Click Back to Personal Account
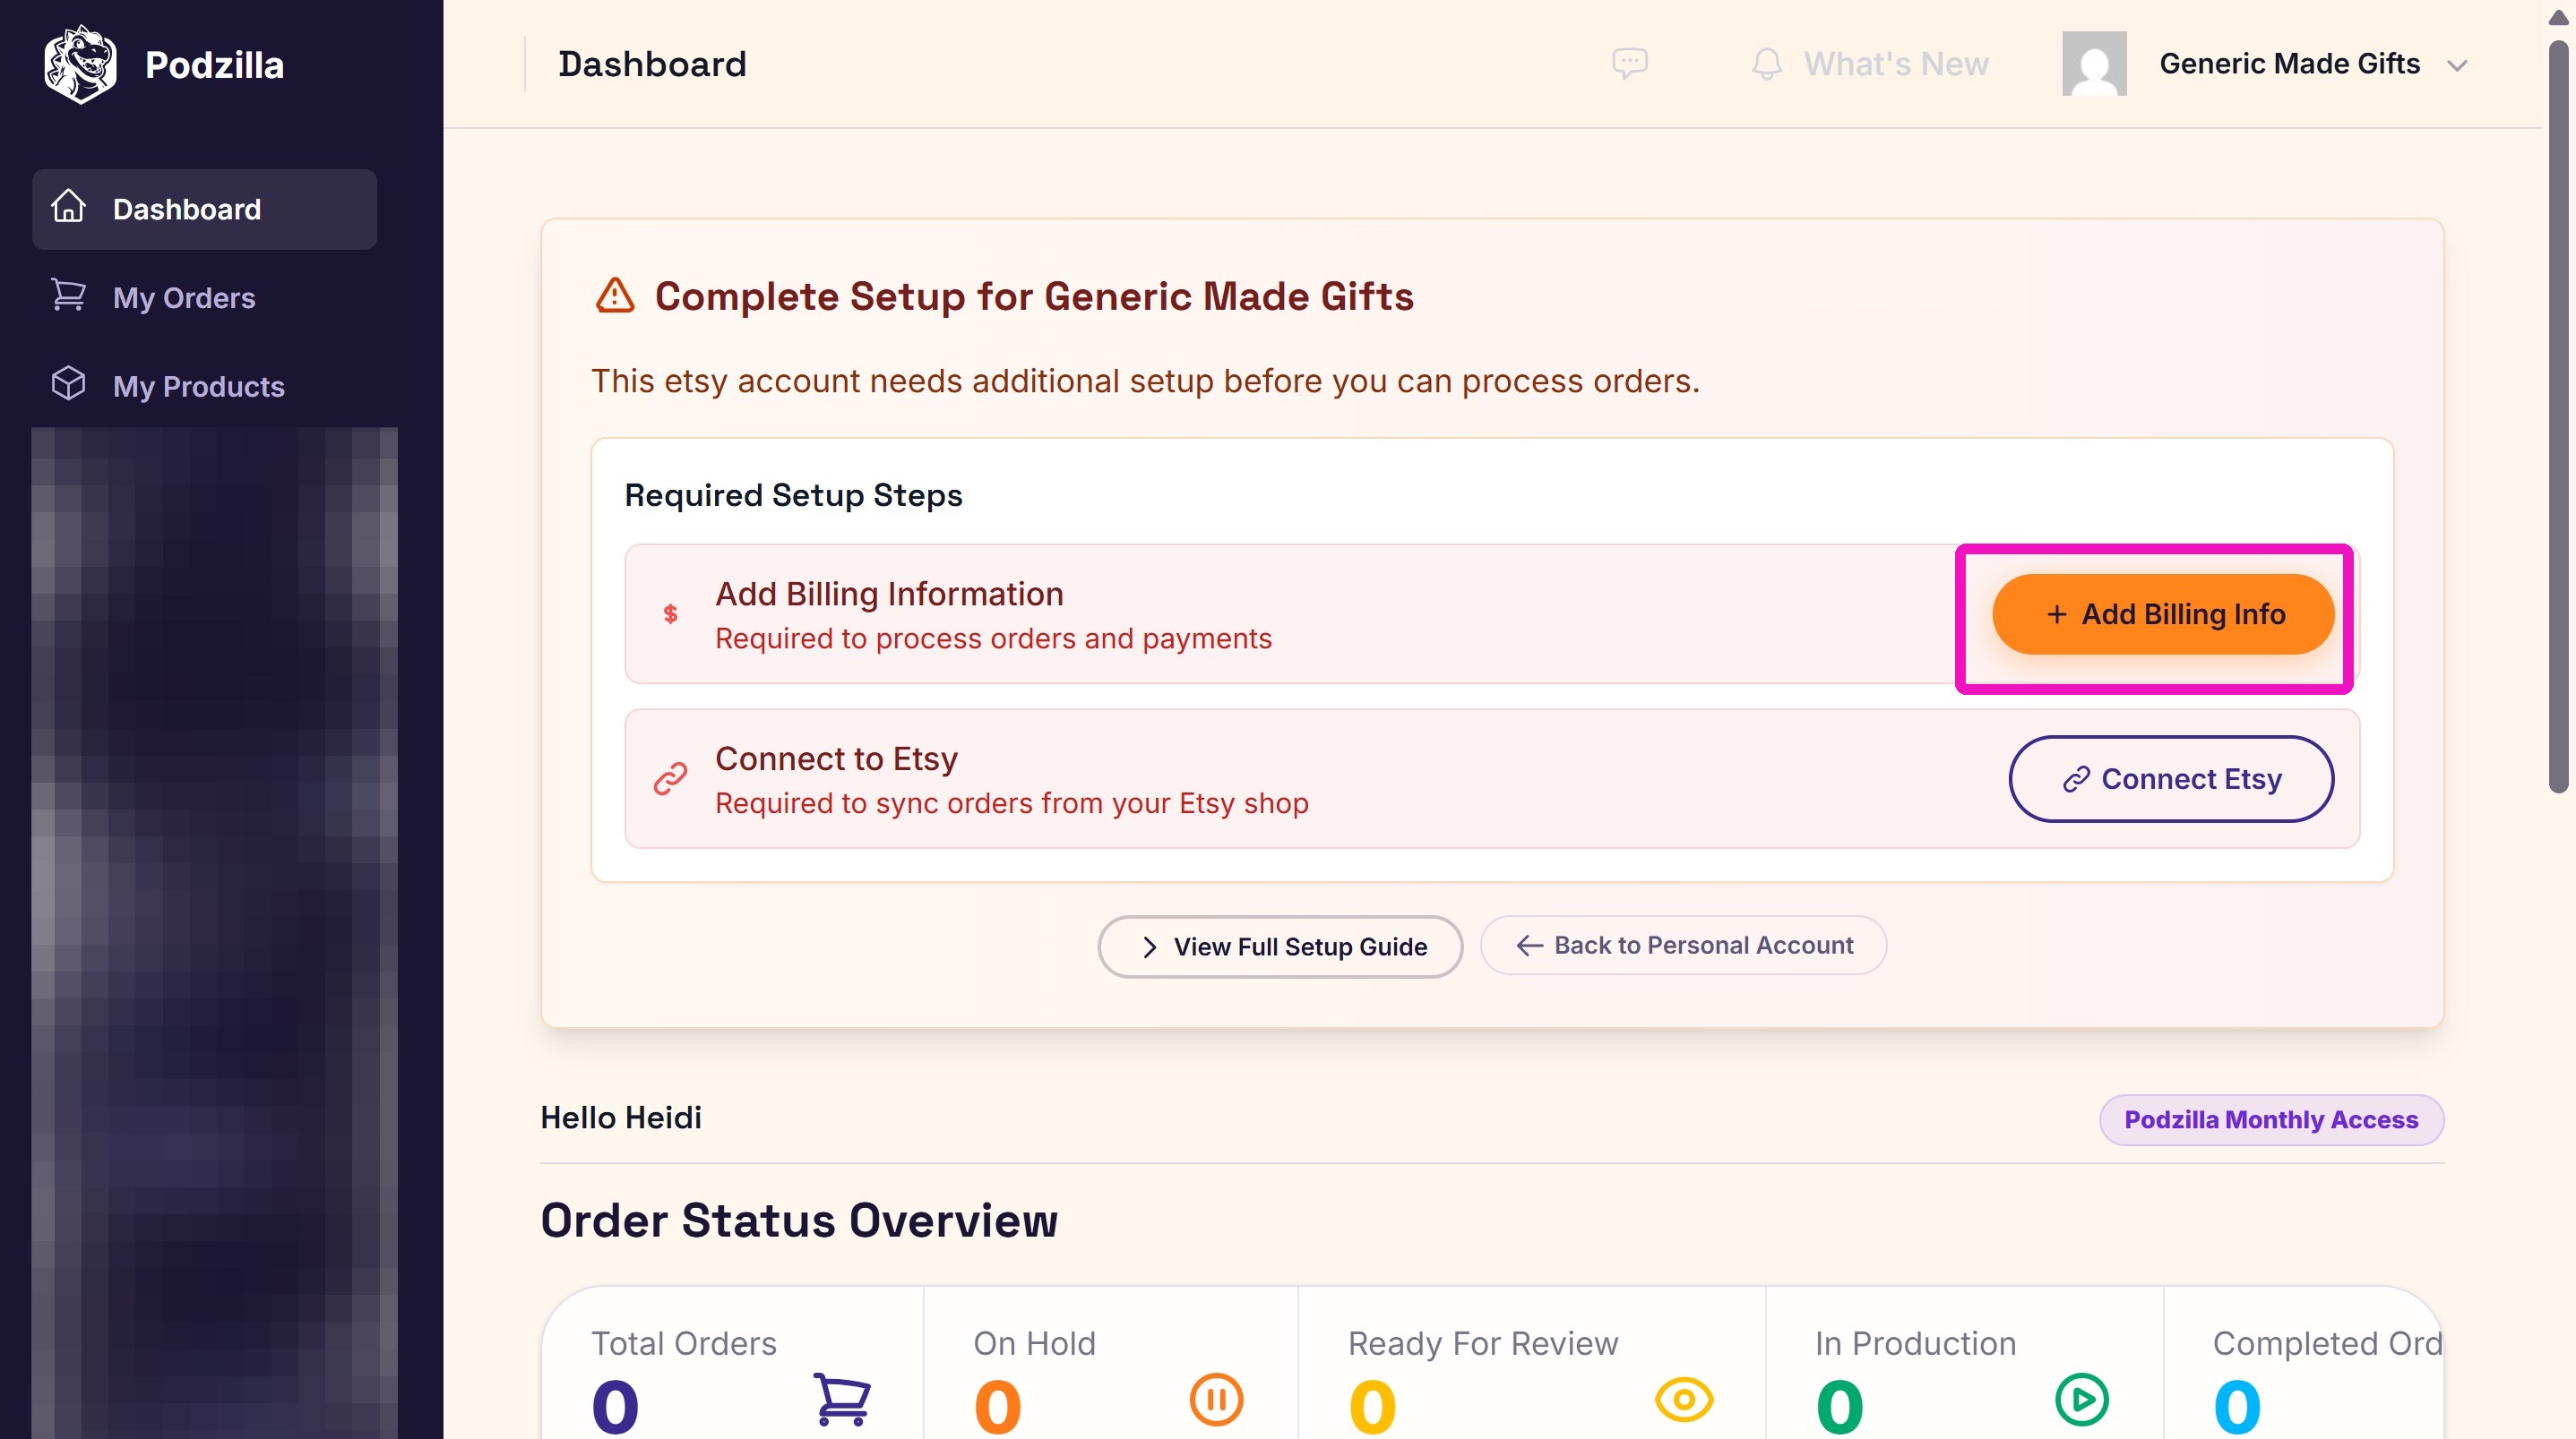The image size is (2576, 1439). [1683, 946]
